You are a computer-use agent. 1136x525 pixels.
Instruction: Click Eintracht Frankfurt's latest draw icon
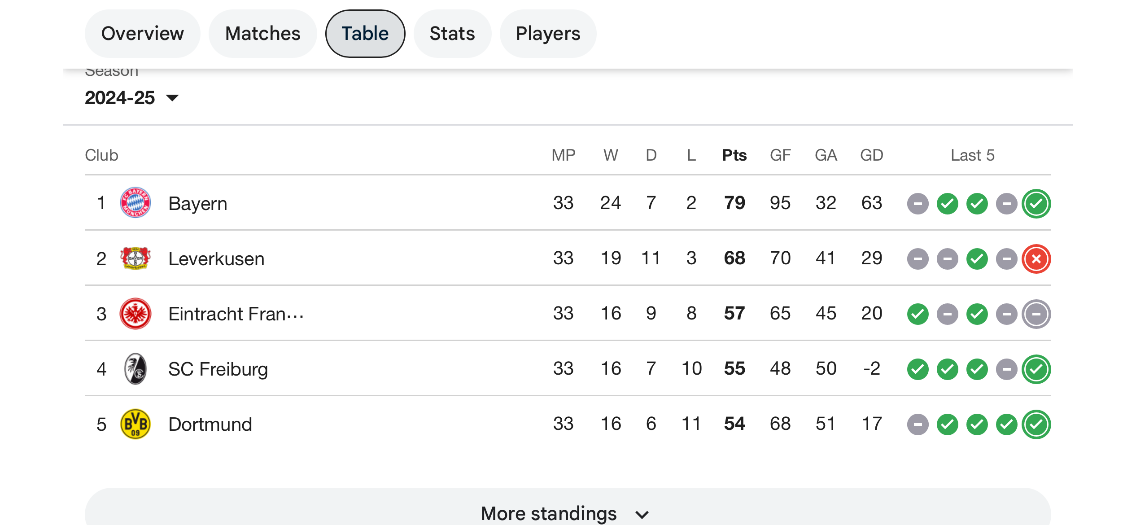tap(1036, 314)
